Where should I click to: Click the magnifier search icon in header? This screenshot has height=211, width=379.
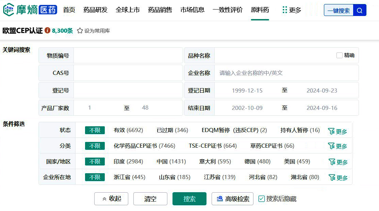pyautogui.click(x=360, y=11)
